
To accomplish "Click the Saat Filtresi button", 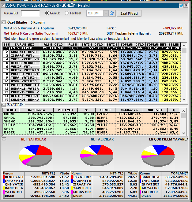I will click(129, 13).
